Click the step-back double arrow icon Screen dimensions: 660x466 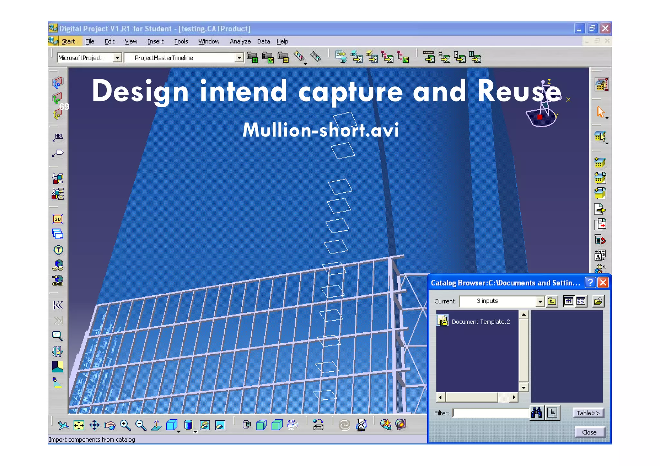(x=58, y=305)
